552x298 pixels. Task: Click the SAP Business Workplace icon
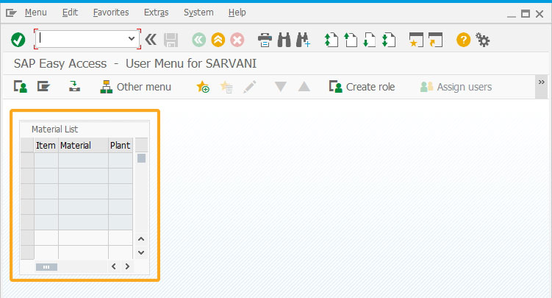pos(74,86)
